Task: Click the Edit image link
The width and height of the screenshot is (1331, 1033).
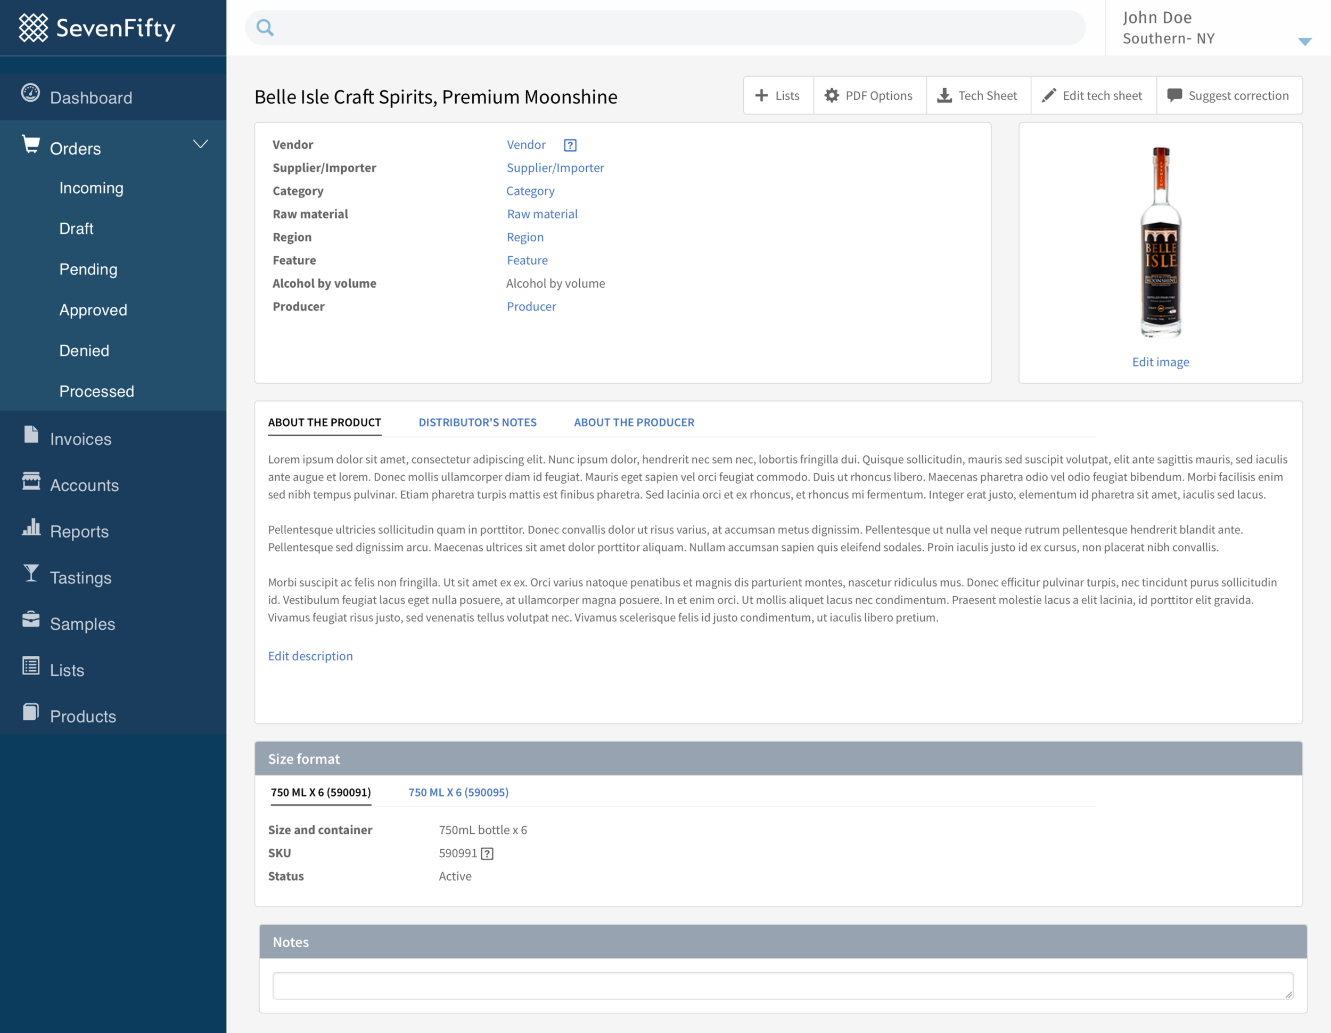Action: (1160, 362)
